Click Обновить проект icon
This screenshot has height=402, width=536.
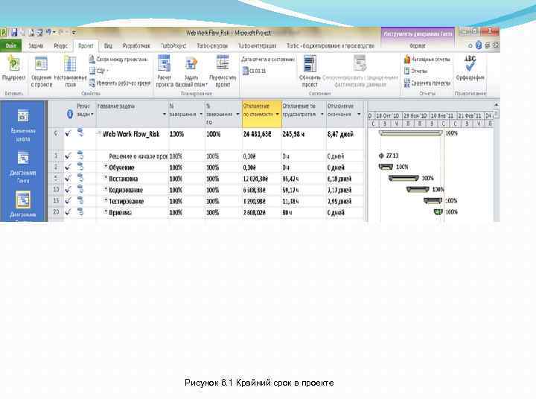coord(310,64)
